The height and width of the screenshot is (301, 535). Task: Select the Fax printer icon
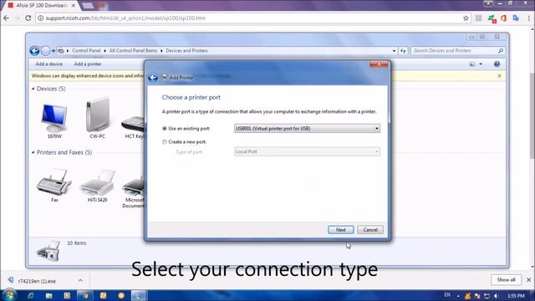coord(54,186)
